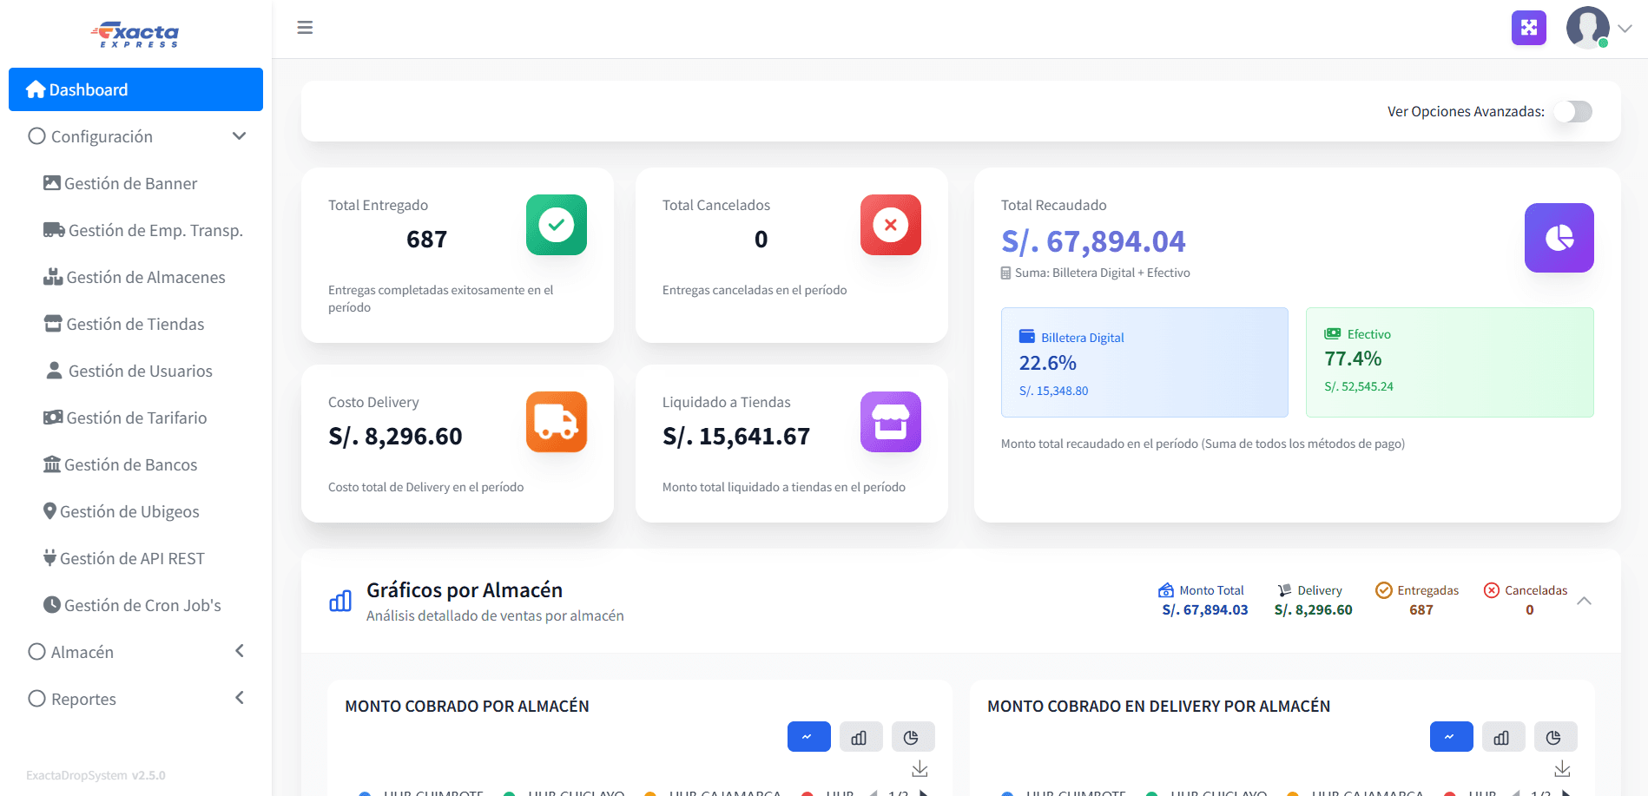
Task: Switch delivery chart to bar chart view
Action: pyautogui.click(x=1503, y=737)
